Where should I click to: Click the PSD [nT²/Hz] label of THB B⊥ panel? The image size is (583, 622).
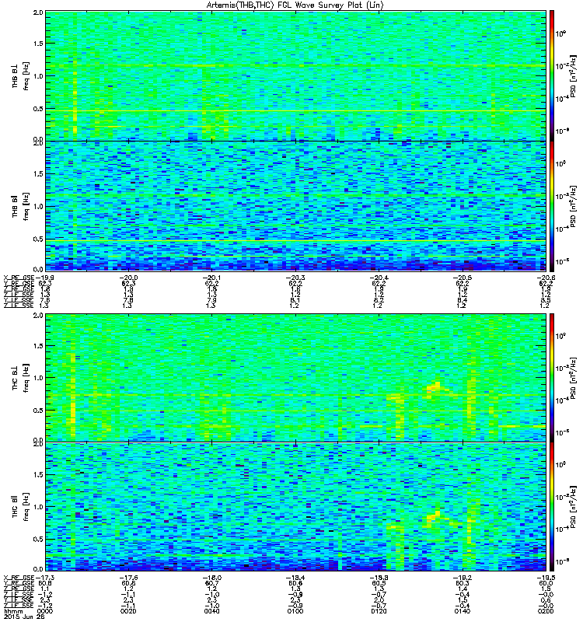coord(573,75)
